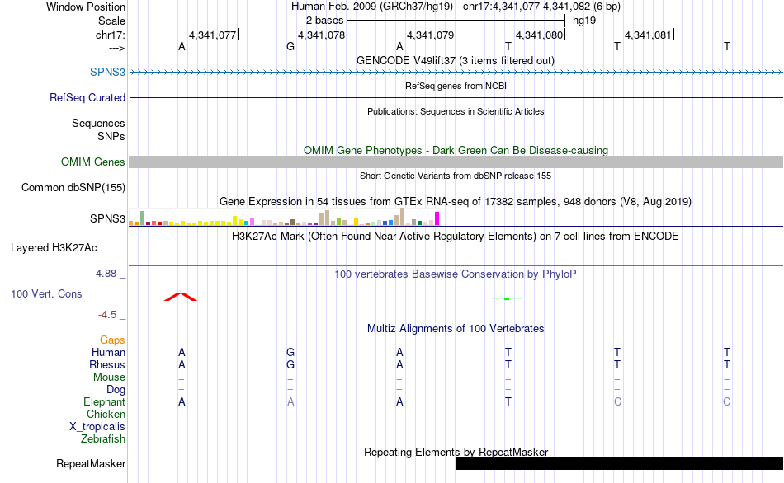Click the Common dbSNP(155) track label
Image resolution: width=784 pixels, height=483 pixels.
pos(73,187)
